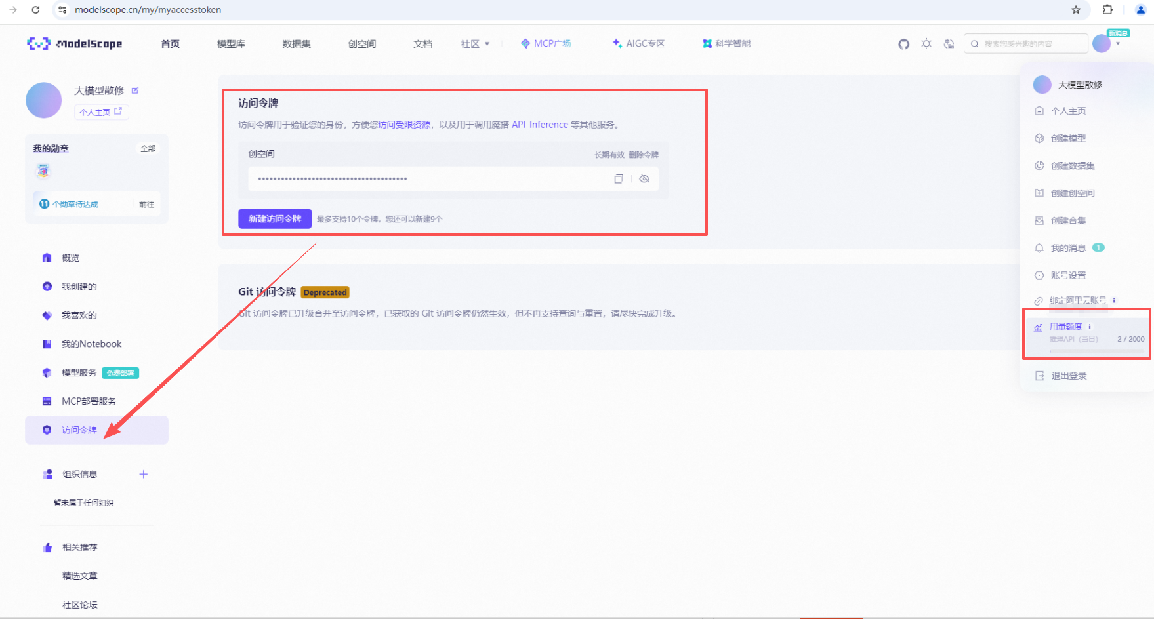Click the 推理API usage progress bar
The width and height of the screenshot is (1154, 619).
pyautogui.click(x=1097, y=351)
